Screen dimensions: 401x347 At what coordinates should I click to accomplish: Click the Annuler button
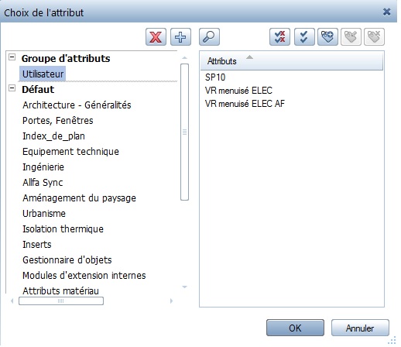[x=360, y=328]
